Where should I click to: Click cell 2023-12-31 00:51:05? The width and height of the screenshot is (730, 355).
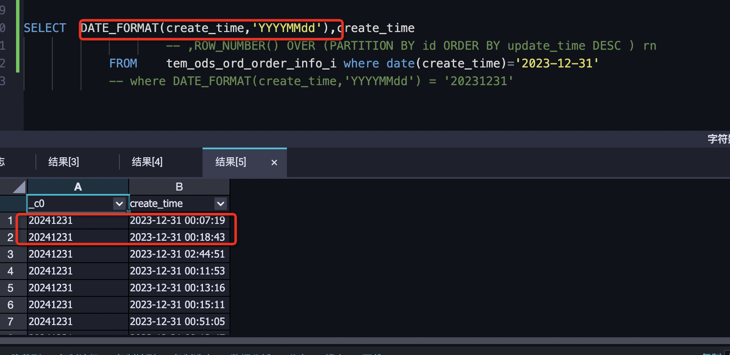[179, 322]
